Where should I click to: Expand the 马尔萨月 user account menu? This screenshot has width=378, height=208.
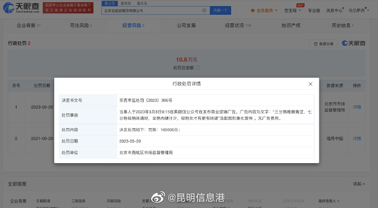359,10
